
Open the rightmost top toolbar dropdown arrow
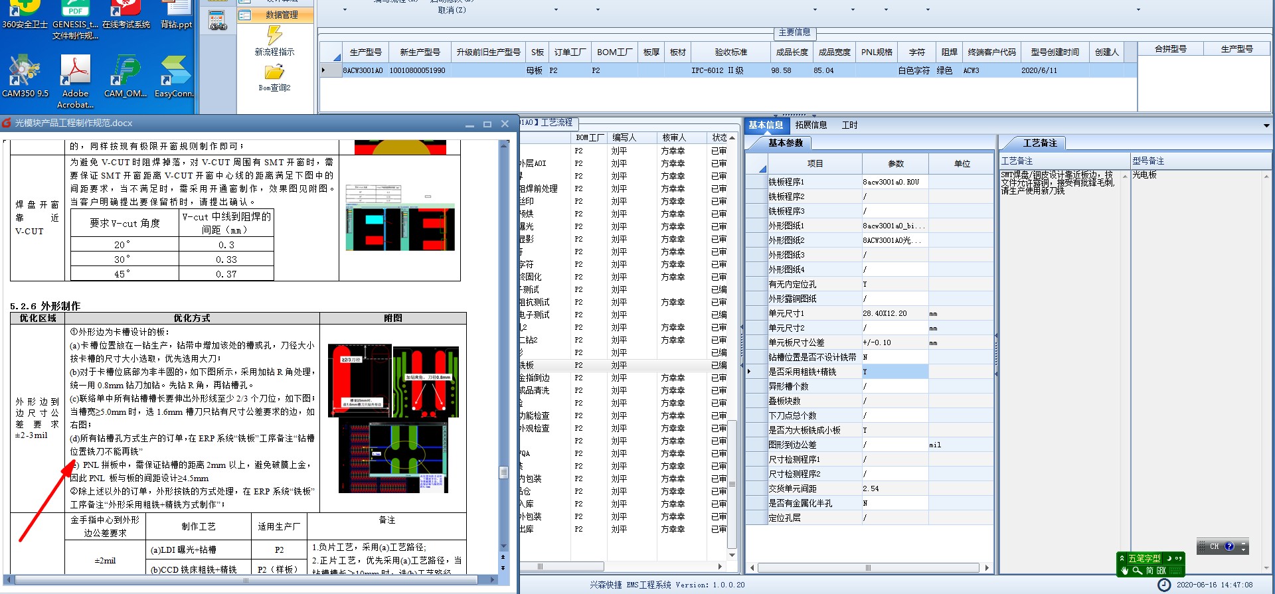tap(1138, 10)
